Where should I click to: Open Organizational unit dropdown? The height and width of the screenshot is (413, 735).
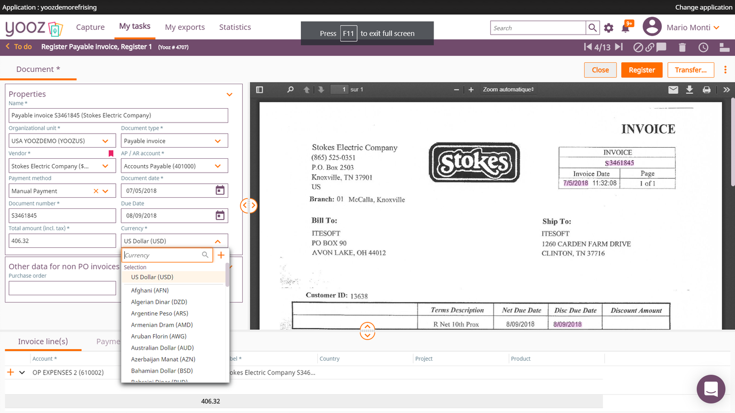pyautogui.click(x=106, y=141)
